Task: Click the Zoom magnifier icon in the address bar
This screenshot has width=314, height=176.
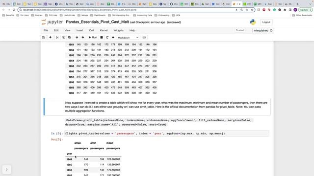Action: (242, 10)
